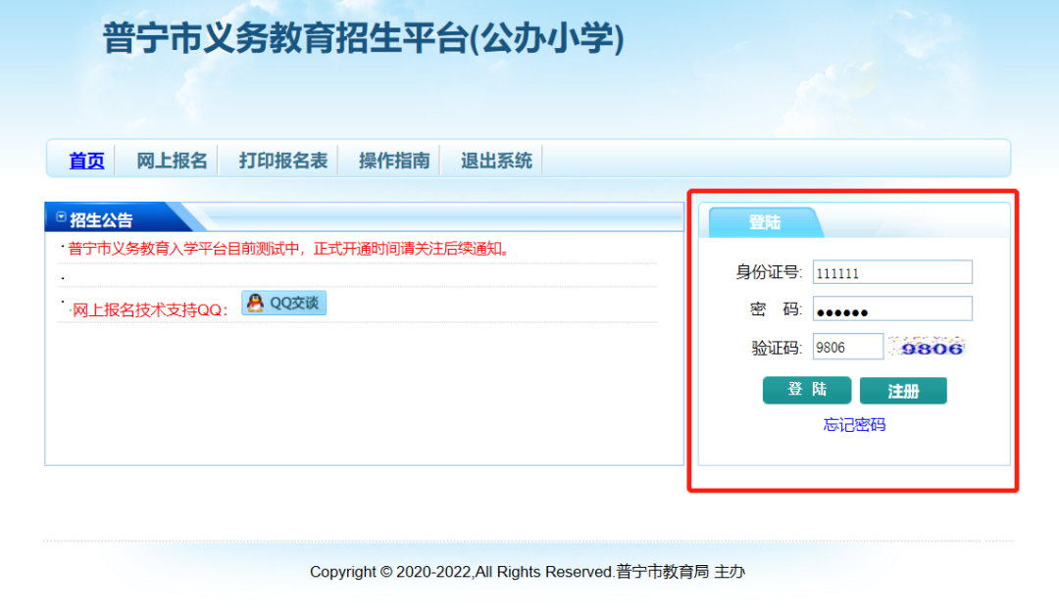The height and width of the screenshot is (615, 1059).
Task: Click the 普宁市义务教育招生平台(公办小学) site title
Action: tap(364, 38)
